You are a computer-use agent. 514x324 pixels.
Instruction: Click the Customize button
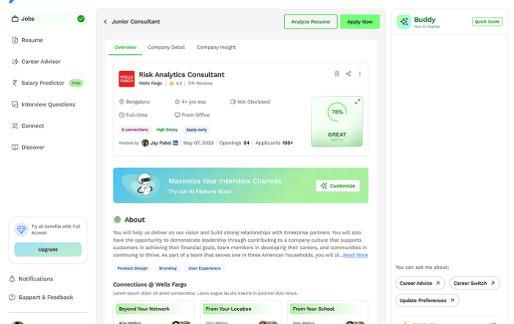[338, 186]
